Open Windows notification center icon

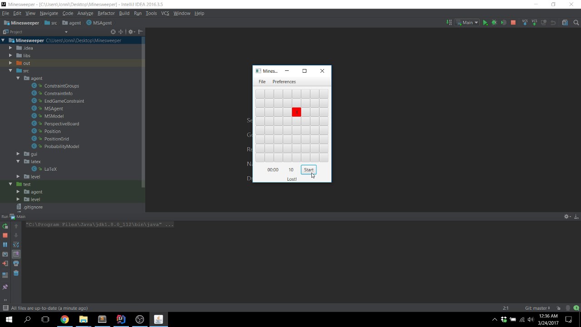coord(568,319)
